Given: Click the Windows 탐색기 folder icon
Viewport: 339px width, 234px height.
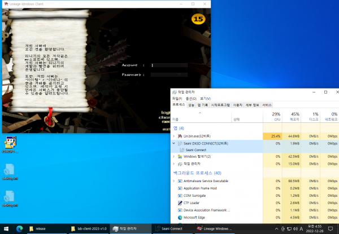Looking at the screenshot, I should pos(180,156).
